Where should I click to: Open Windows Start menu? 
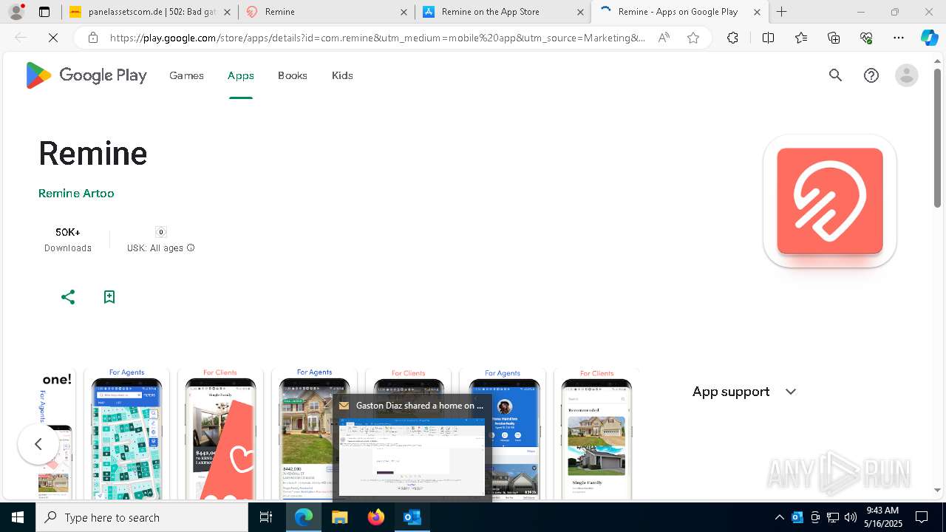pyautogui.click(x=18, y=517)
